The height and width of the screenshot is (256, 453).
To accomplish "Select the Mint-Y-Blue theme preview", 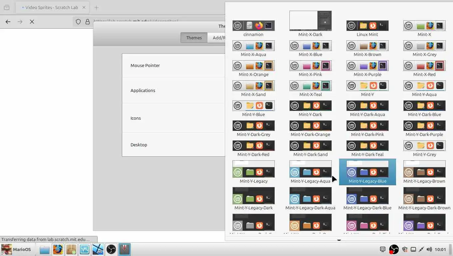I will click(253, 106).
